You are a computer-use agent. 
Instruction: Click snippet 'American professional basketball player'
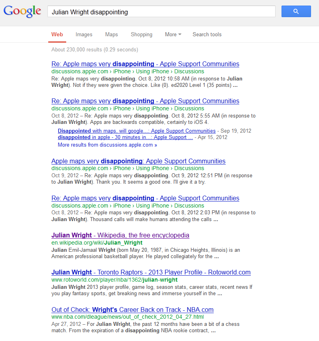[98, 257]
